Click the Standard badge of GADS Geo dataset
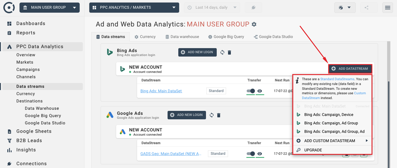Screen dimensions: 397x168 coord(218,154)
